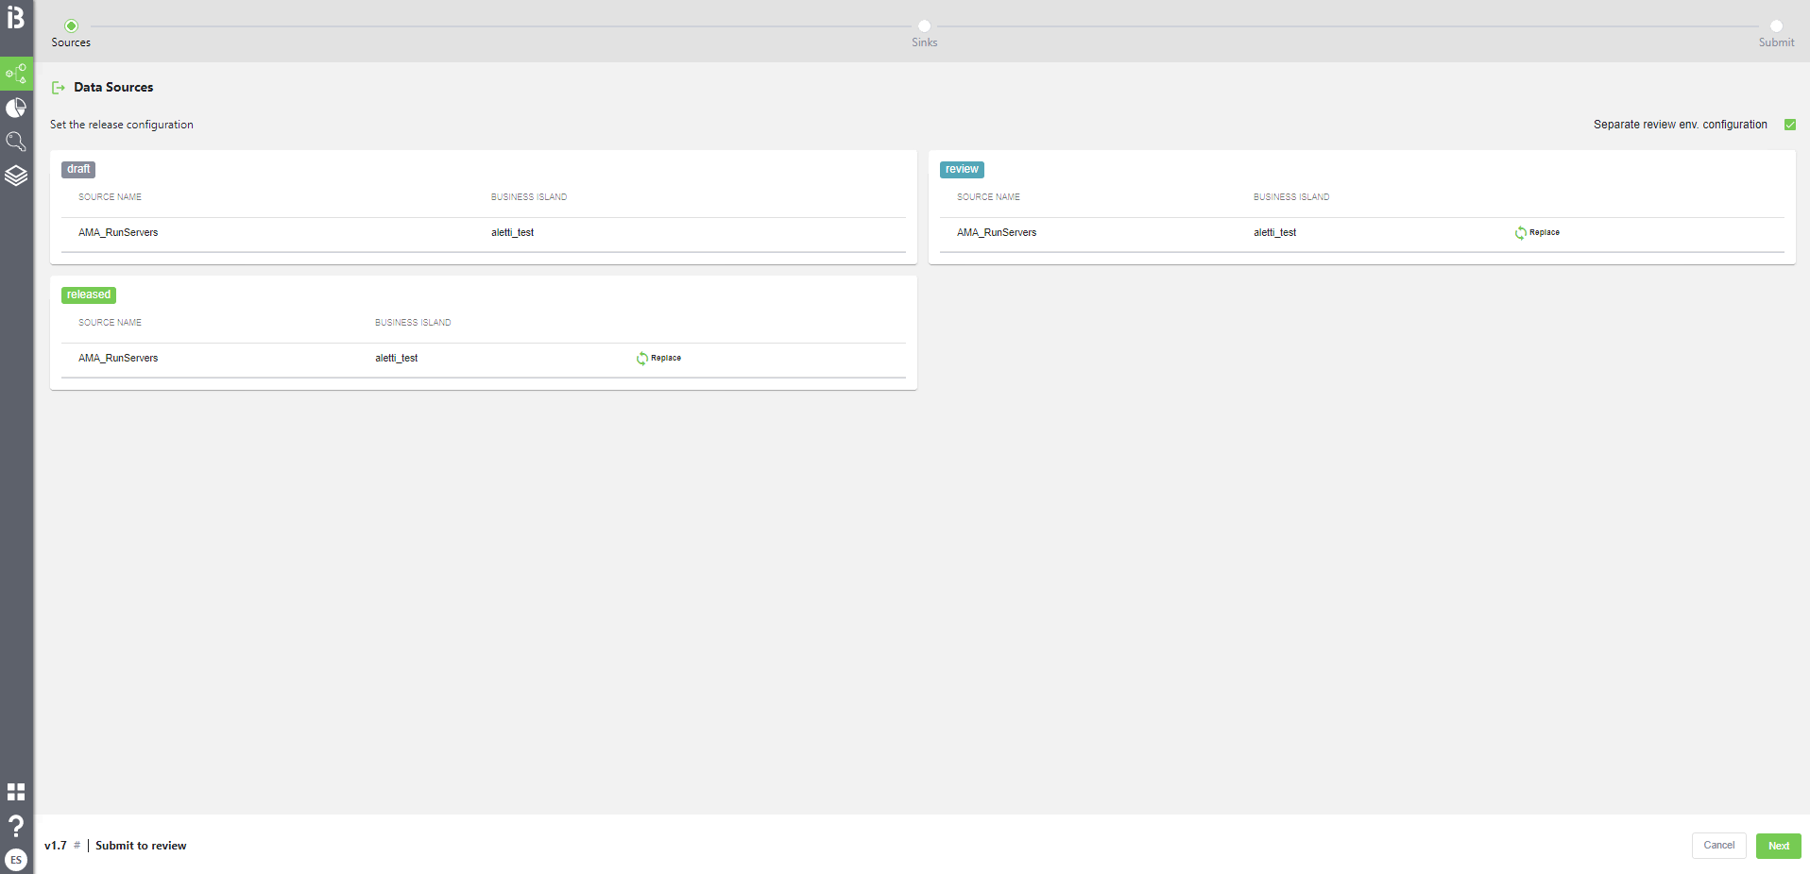
Task: Open the layers icon in the sidebar
Action: pyautogui.click(x=16, y=176)
